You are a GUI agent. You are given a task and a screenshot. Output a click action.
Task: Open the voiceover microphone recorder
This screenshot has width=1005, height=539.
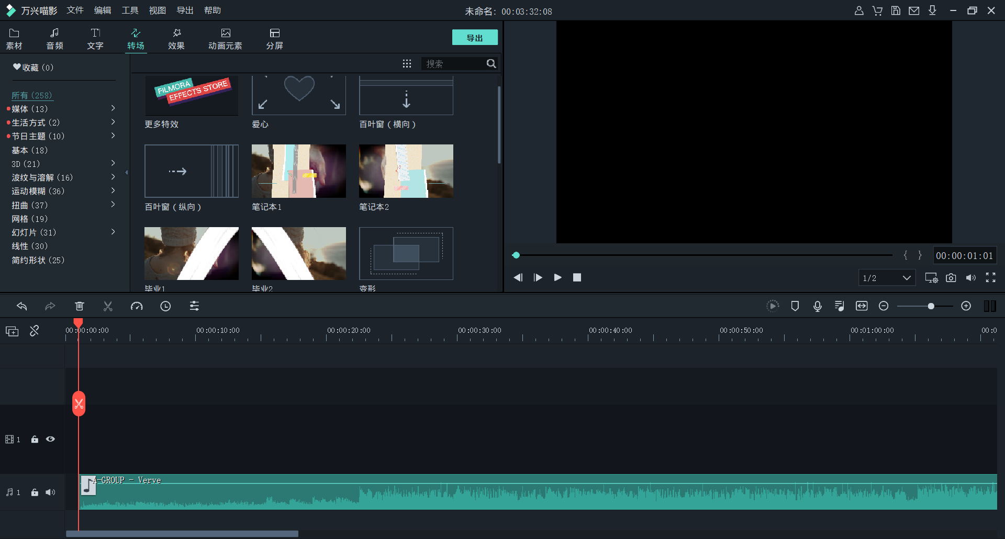[817, 306]
